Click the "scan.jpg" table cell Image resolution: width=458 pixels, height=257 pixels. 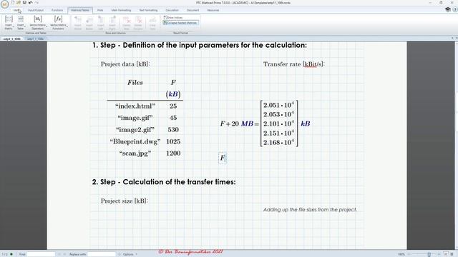tap(135, 153)
